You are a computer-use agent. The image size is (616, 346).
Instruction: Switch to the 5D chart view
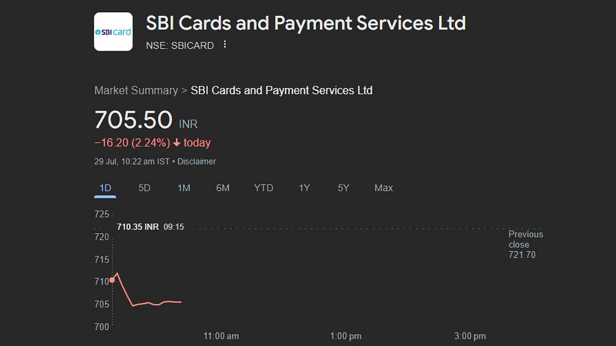pos(144,188)
